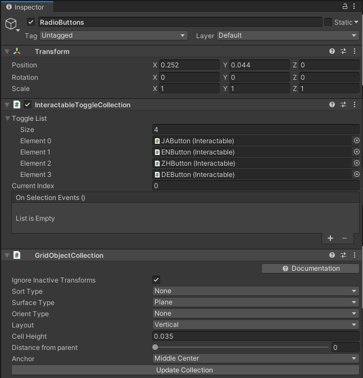Open object picker for Element 3 DEButton
The image size is (363, 378).
pos(356,174)
